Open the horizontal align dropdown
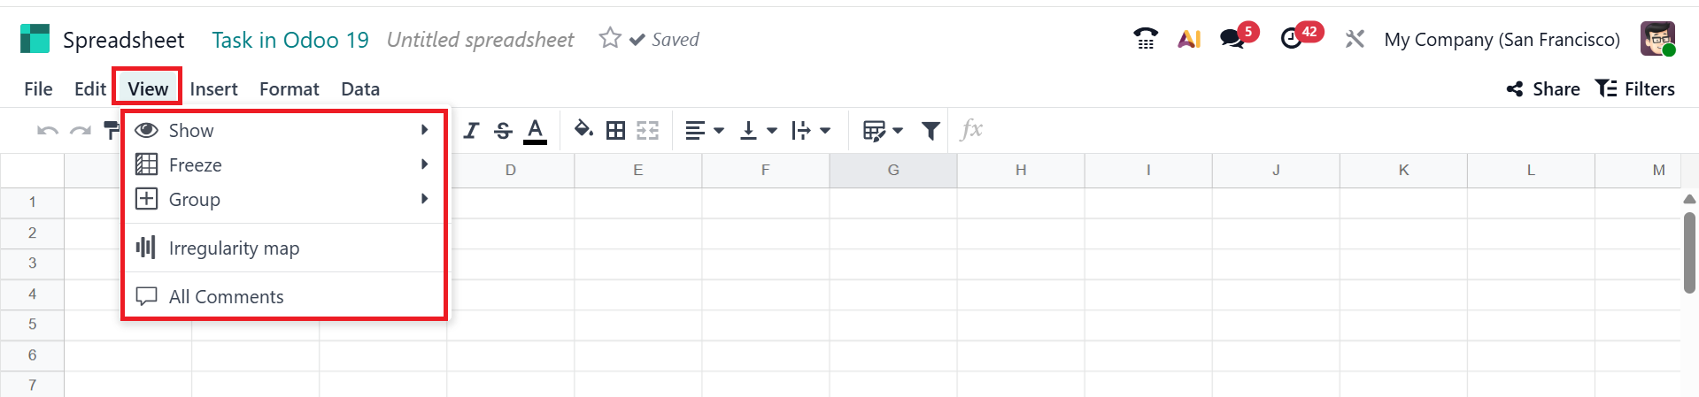This screenshot has width=1699, height=397. coord(704,131)
